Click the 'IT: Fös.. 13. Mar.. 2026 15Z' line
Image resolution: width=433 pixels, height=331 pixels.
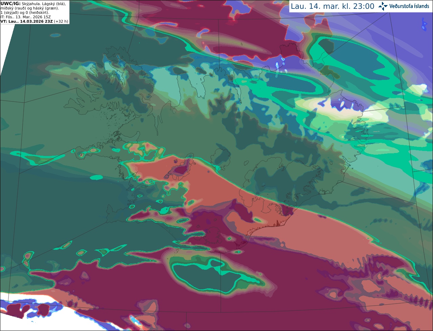click(26, 17)
